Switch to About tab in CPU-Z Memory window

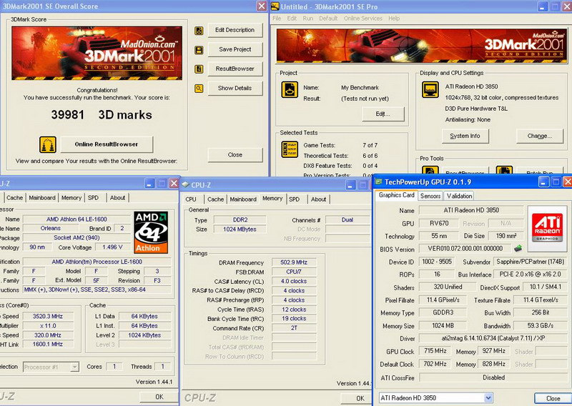pos(318,199)
